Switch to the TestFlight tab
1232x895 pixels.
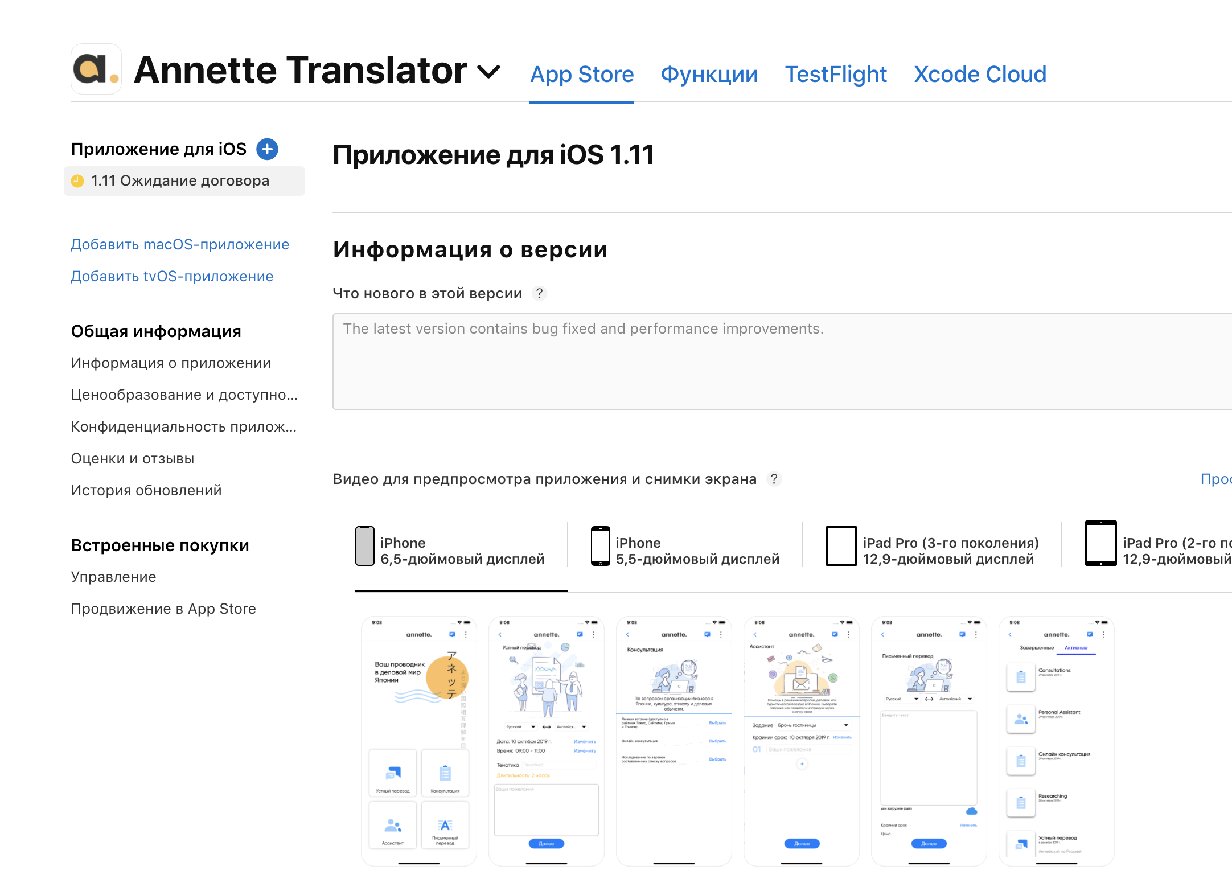pos(836,75)
